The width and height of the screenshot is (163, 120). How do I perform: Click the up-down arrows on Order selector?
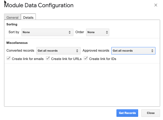coord(107,32)
